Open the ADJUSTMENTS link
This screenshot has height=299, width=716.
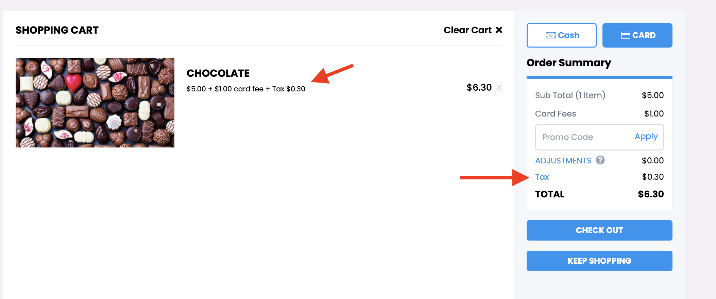(563, 161)
